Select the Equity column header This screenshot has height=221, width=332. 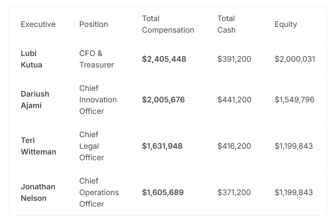(x=285, y=24)
